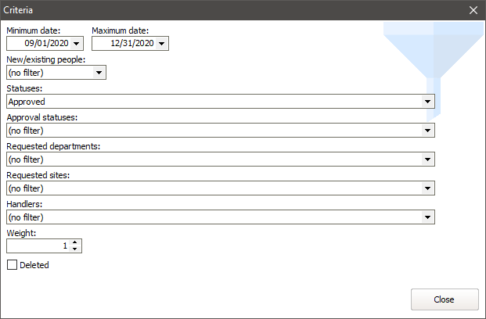Select month 09 in Minimum date field
Image resolution: width=486 pixels, height=319 pixels.
click(31, 45)
